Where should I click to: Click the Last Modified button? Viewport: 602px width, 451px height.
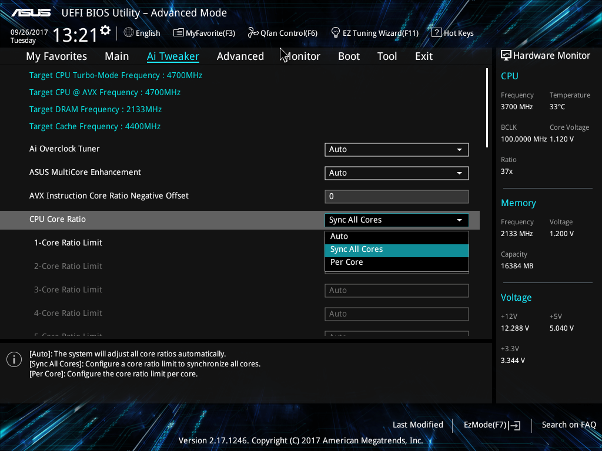click(418, 425)
